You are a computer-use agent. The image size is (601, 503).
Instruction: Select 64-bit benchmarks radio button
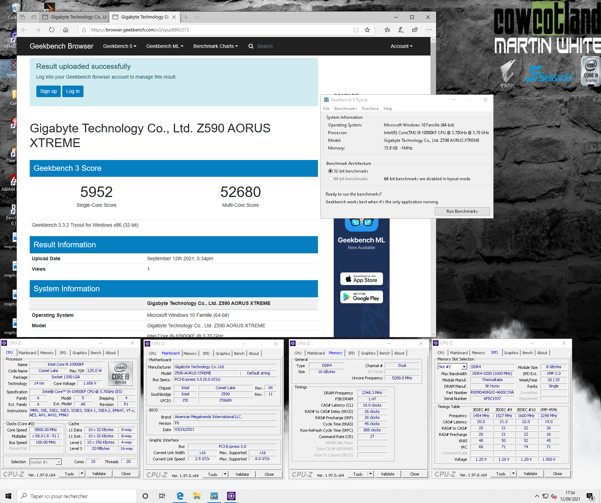(x=330, y=179)
